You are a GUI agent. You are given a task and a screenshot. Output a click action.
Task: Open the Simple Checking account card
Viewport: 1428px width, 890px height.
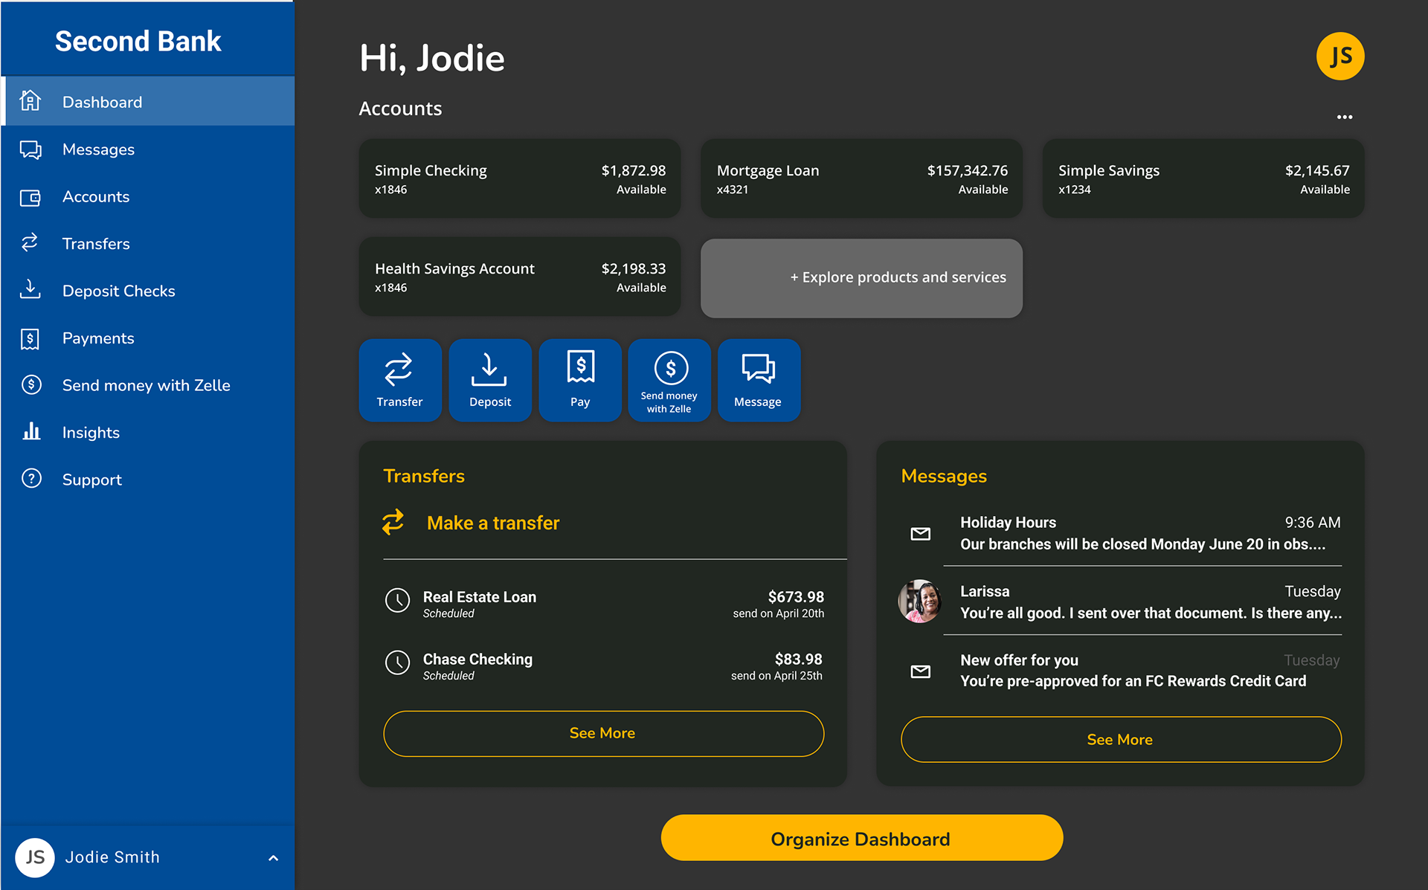click(519, 178)
